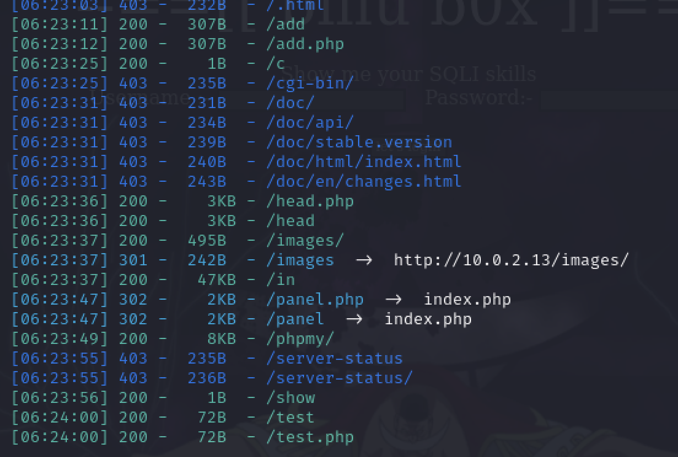This screenshot has height=457, width=678.
Task: Click the 47KB size value
Action: pos(217,279)
